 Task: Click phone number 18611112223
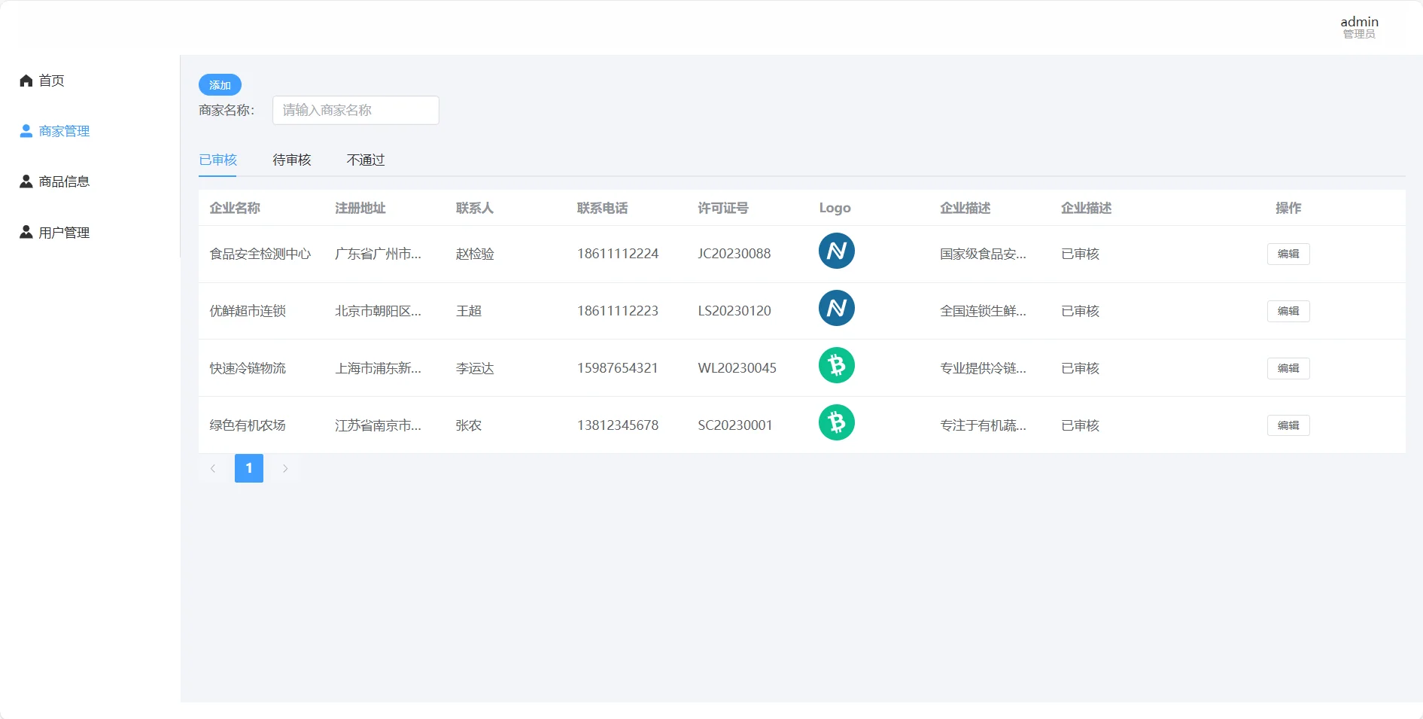618,311
